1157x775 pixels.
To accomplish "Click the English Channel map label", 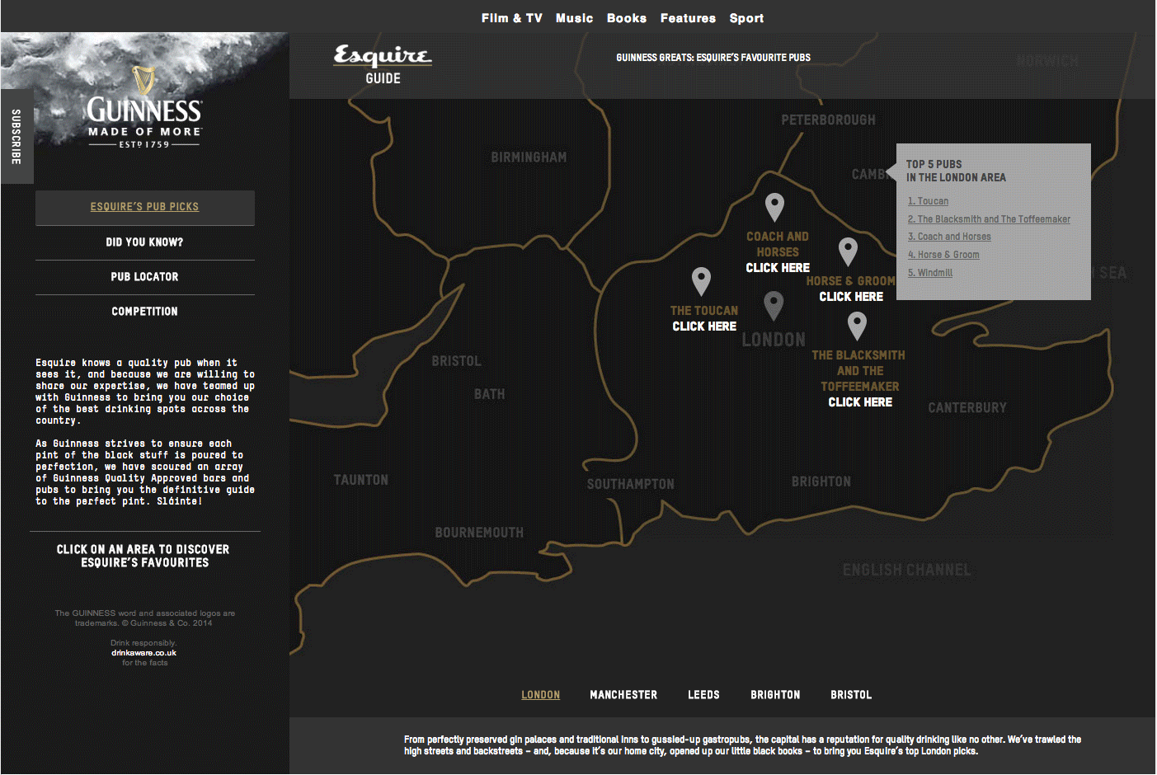I will tap(906, 570).
